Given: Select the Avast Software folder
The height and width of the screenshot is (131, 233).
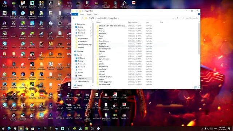Looking at the screenshot, I should coord(104,41).
